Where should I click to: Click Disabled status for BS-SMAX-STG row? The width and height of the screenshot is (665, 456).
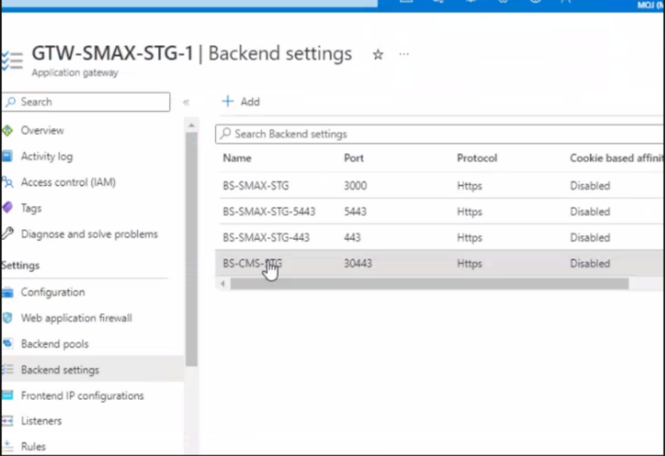tap(589, 186)
